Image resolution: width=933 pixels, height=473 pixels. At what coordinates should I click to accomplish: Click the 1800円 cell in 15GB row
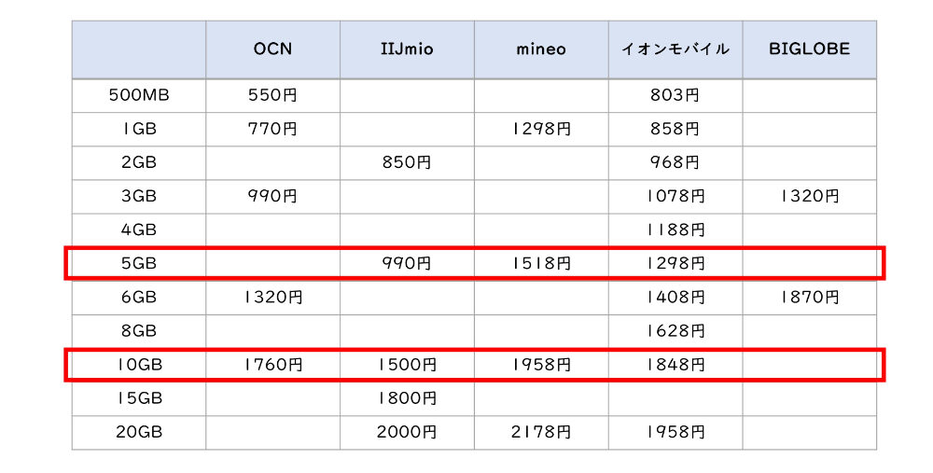(406, 398)
